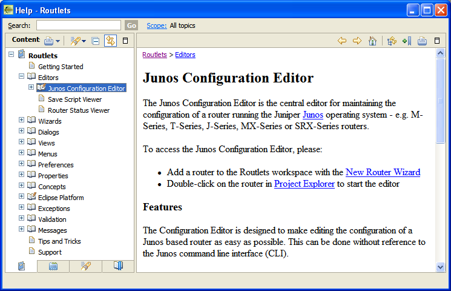Open the search topic dropdown arrow
451x291 pixels.
tap(84, 41)
